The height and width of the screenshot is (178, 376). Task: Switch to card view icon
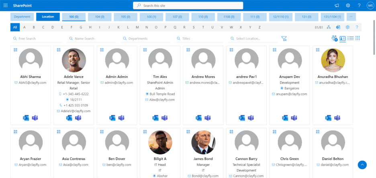pyautogui.click(x=343, y=38)
